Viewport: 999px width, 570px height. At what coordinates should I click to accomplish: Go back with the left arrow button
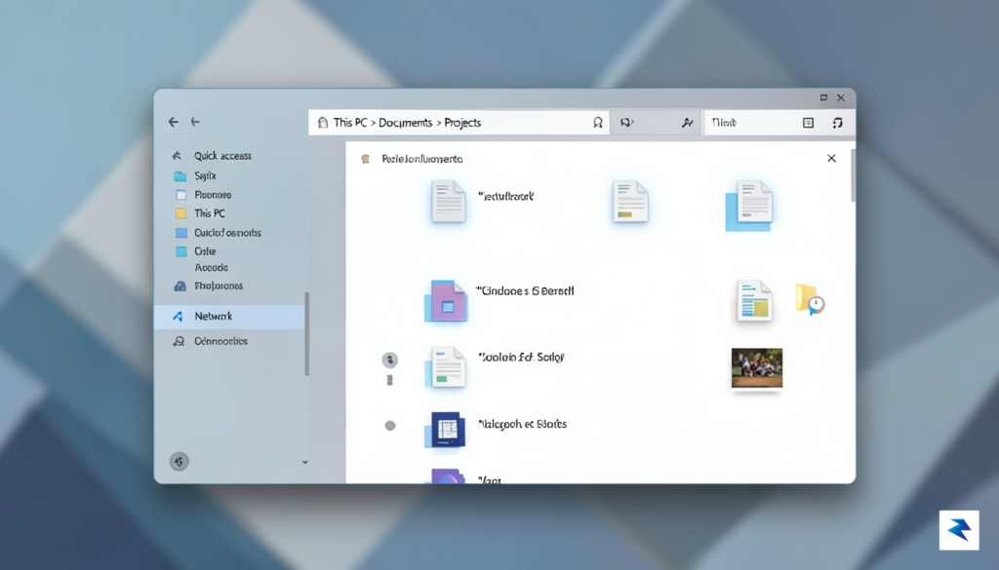click(174, 122)
